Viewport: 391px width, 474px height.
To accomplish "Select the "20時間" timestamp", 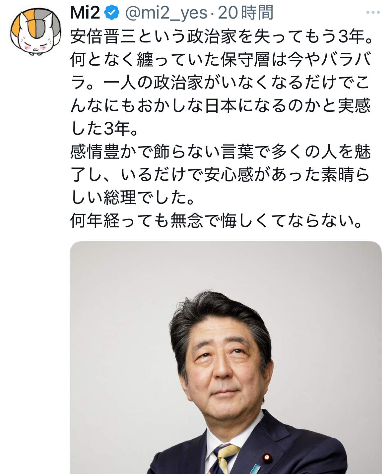I will point(245,13).
